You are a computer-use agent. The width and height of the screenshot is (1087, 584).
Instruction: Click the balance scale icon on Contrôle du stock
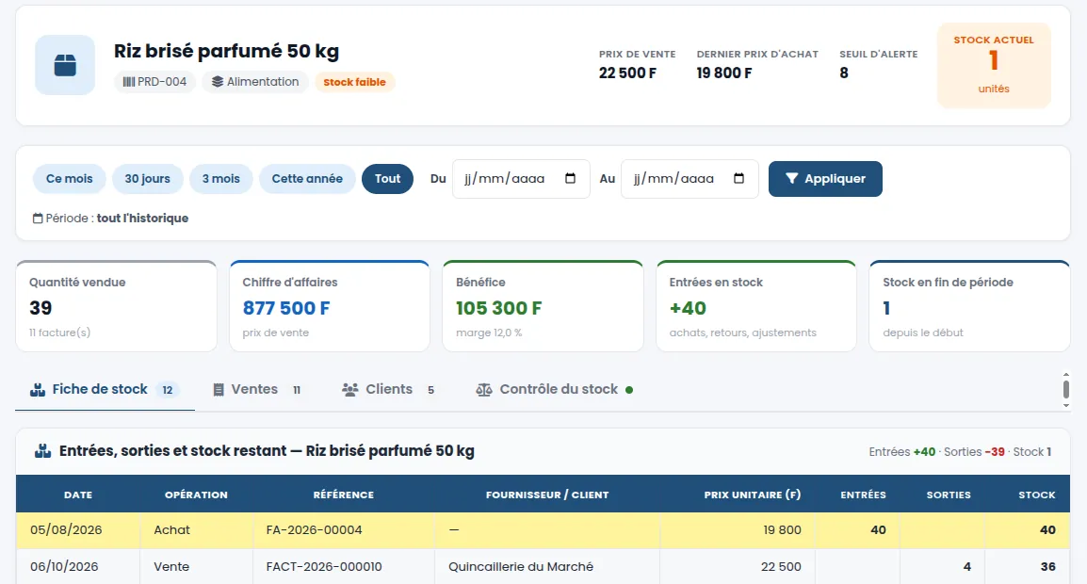[x=484, y=390]
